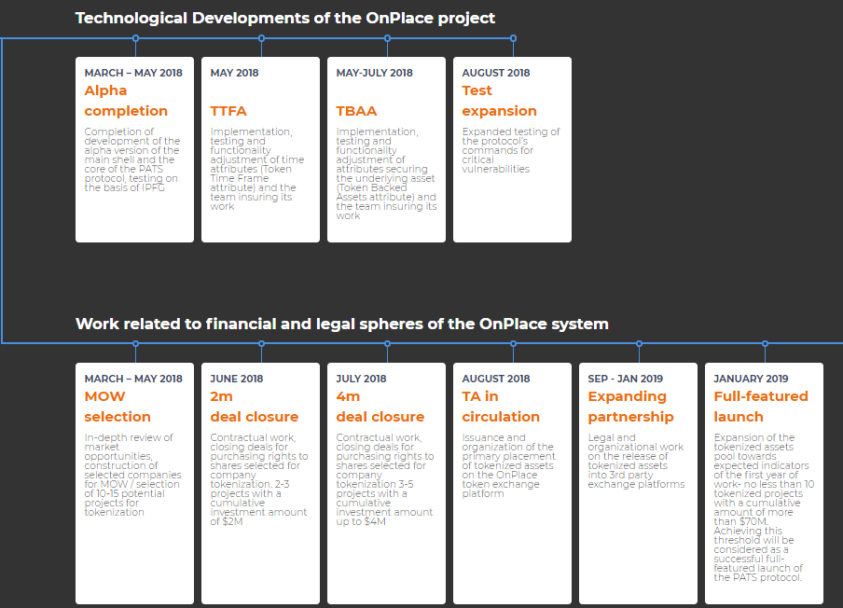Select the TTFA description about Token Time Frame

click(257, 169)
